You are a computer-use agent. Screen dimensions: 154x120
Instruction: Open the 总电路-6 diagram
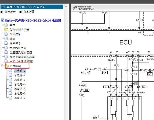click(x=20, y=93)
